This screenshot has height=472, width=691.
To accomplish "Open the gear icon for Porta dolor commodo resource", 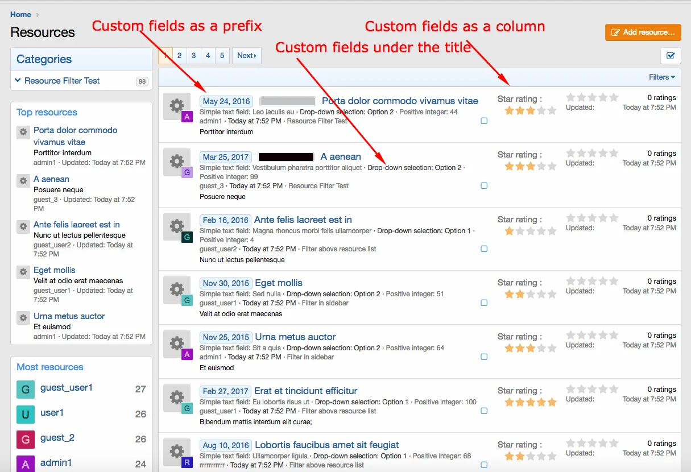I will tap(177, 106).
